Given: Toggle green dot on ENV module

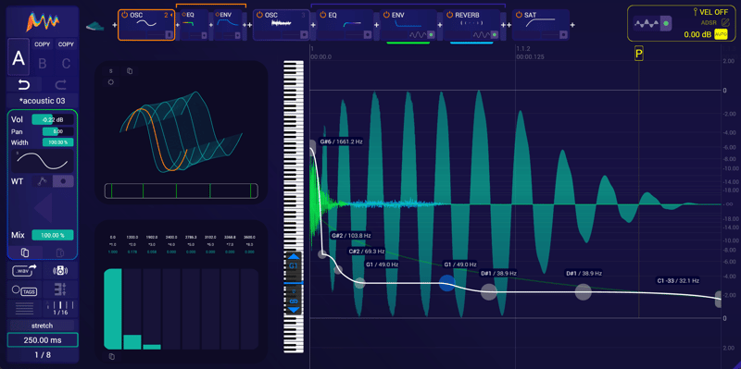Looking at the screenshot, I should click(x=431, y=34).
